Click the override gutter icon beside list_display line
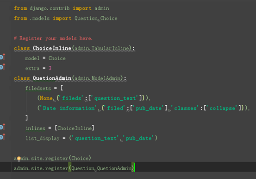 point(3,137)
